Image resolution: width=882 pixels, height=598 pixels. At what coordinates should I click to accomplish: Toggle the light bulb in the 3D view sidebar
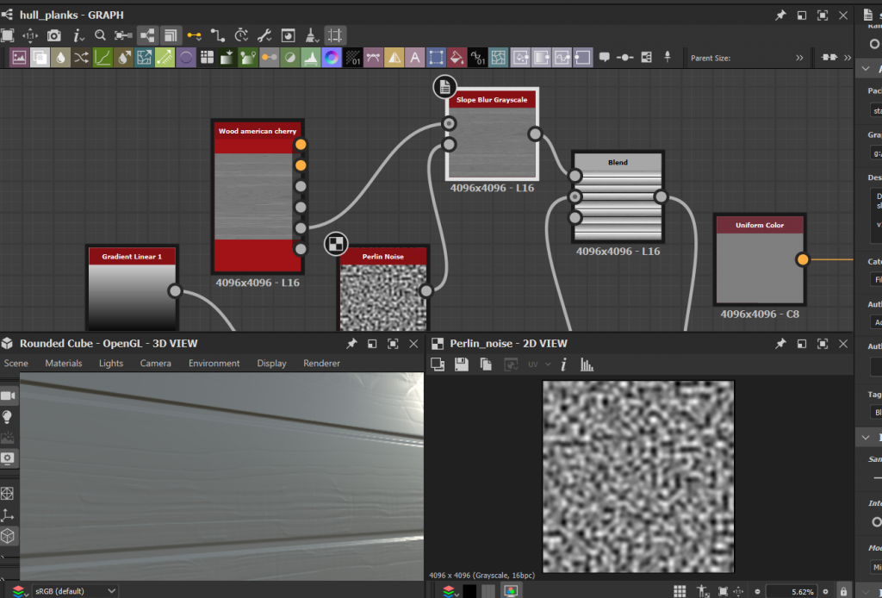click(x=8, y=417)
